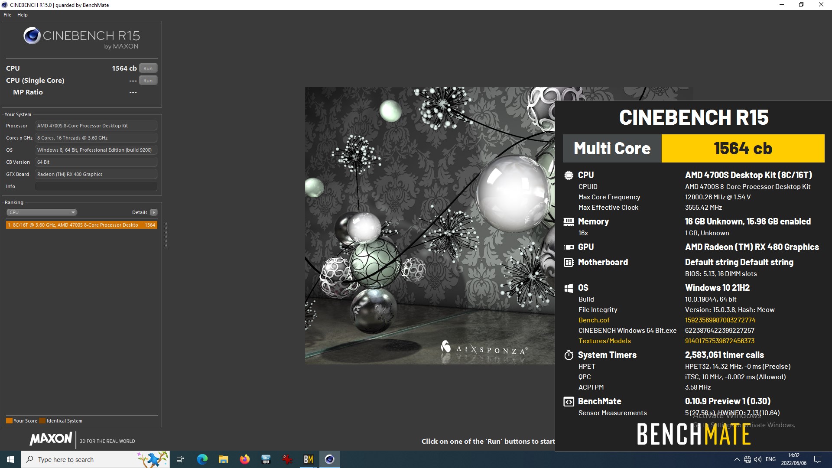This screenshot has width=832, height=468.
Task: Click the Info input field
Action: coord(96,186)
